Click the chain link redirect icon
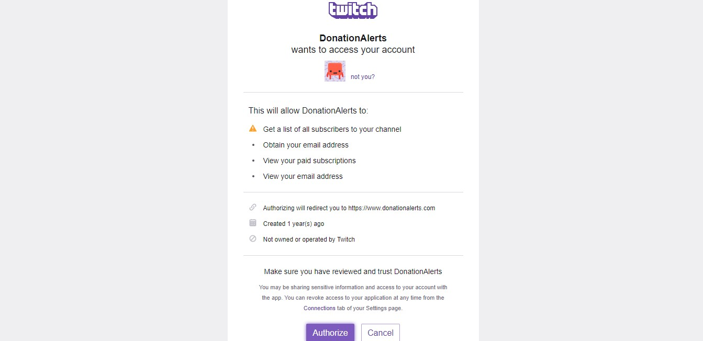The width and height of the screenshot is (703, 341). click(x=253, y=207)
